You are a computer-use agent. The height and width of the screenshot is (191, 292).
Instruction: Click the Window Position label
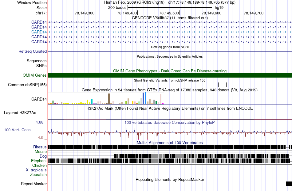tap(32, 2)
